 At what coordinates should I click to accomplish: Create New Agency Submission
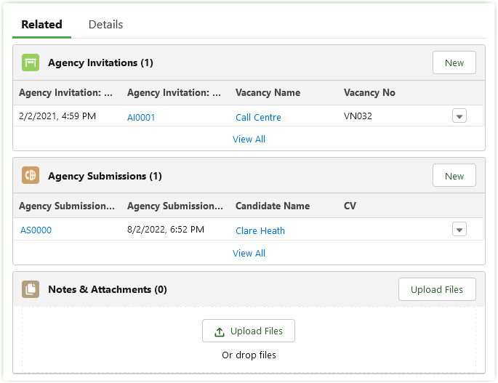tap(454, 176)
